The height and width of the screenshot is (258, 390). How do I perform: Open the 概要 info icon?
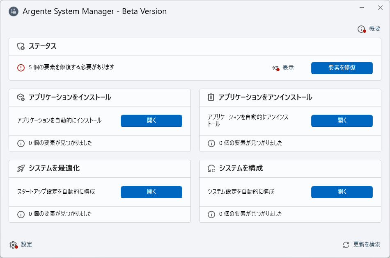coord(361,29)
